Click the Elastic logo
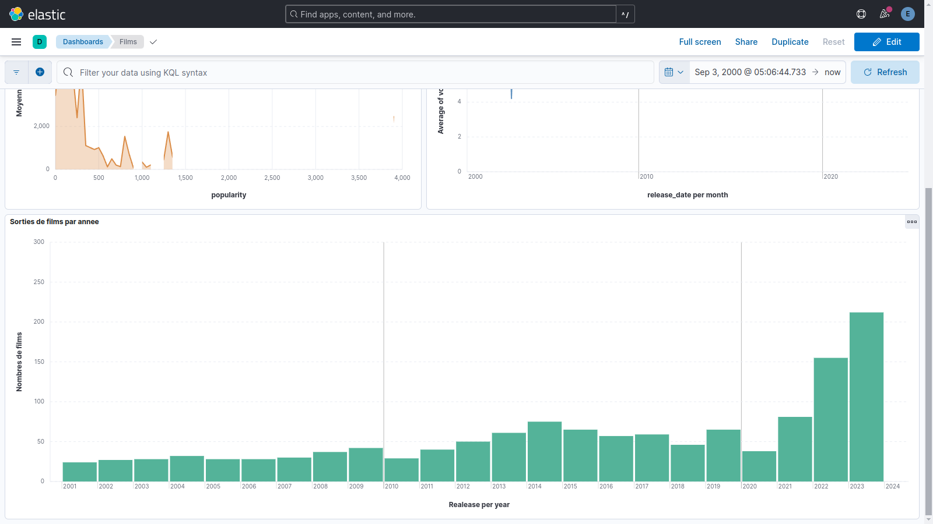 click(x=37, y=14)
